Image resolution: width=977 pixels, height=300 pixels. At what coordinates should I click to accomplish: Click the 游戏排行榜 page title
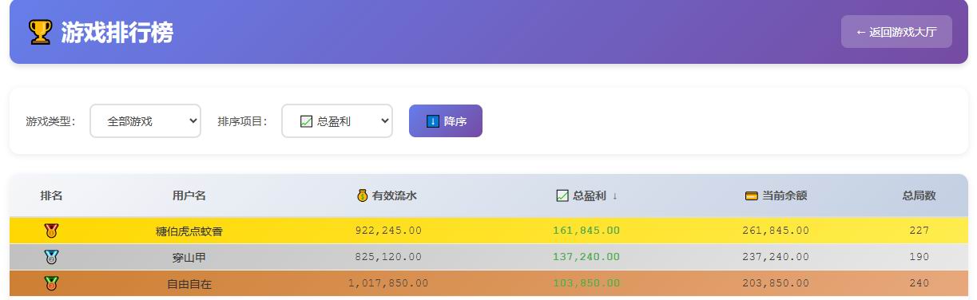pos(117,33)
